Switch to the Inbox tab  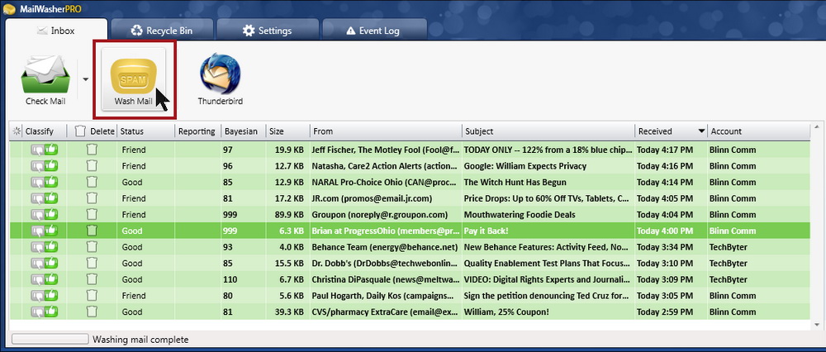pos(56,31)
